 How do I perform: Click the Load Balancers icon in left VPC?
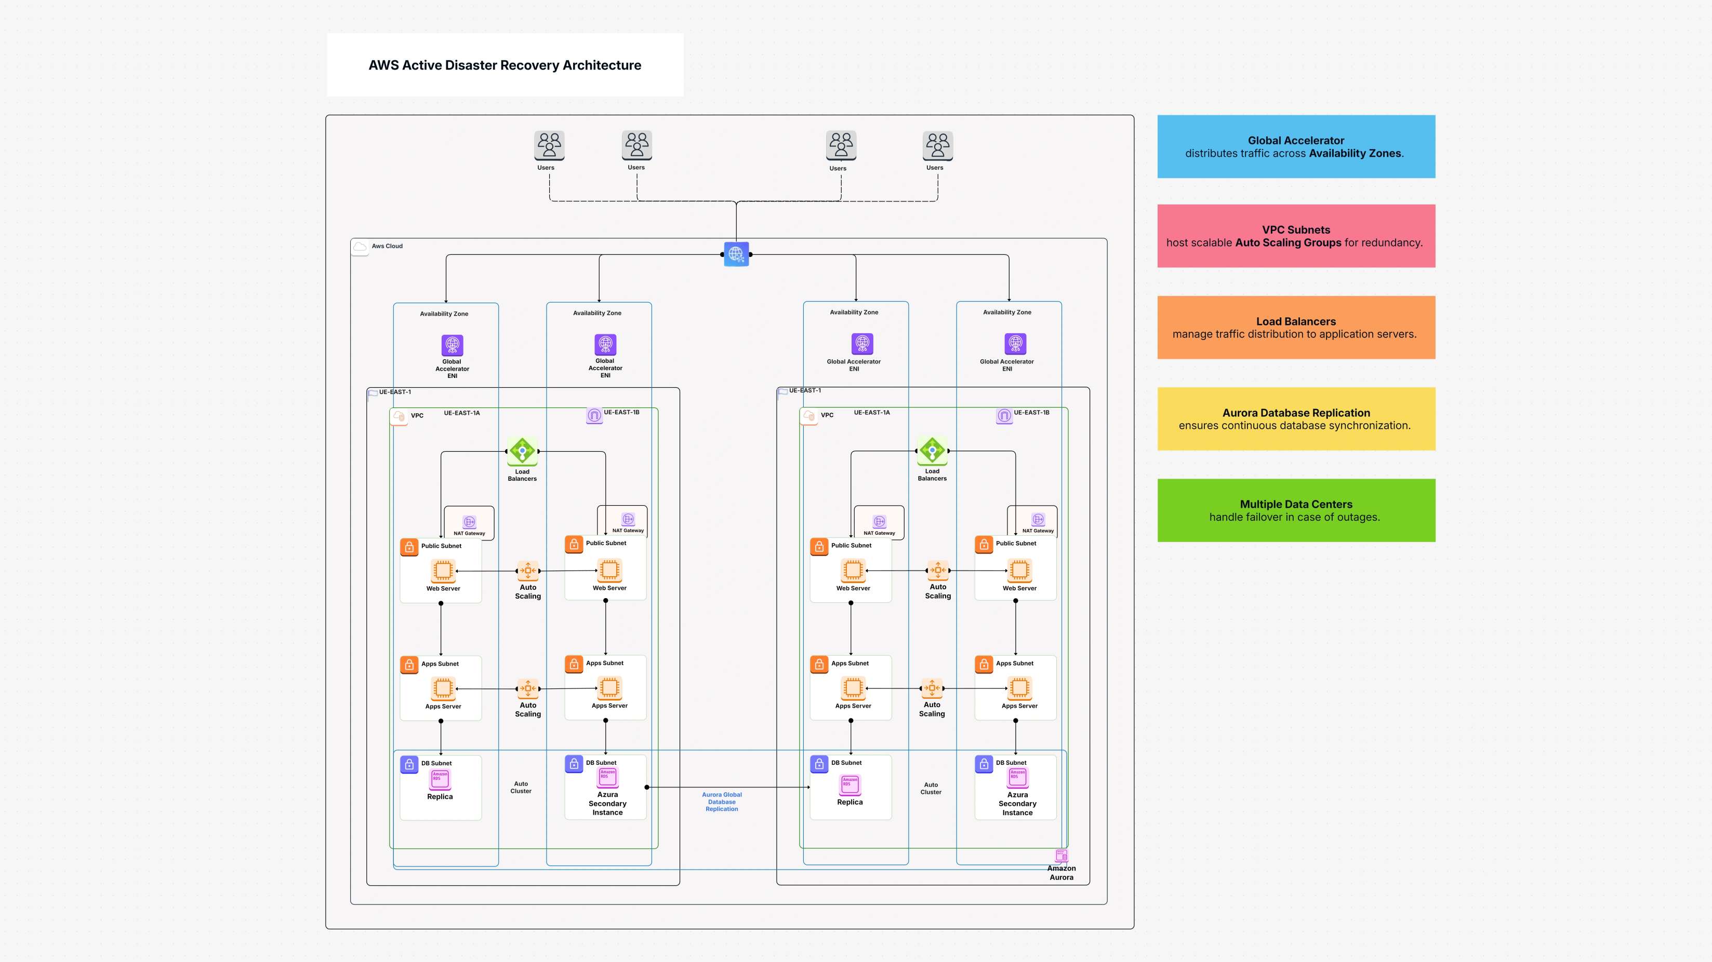[x=522, y=450]
